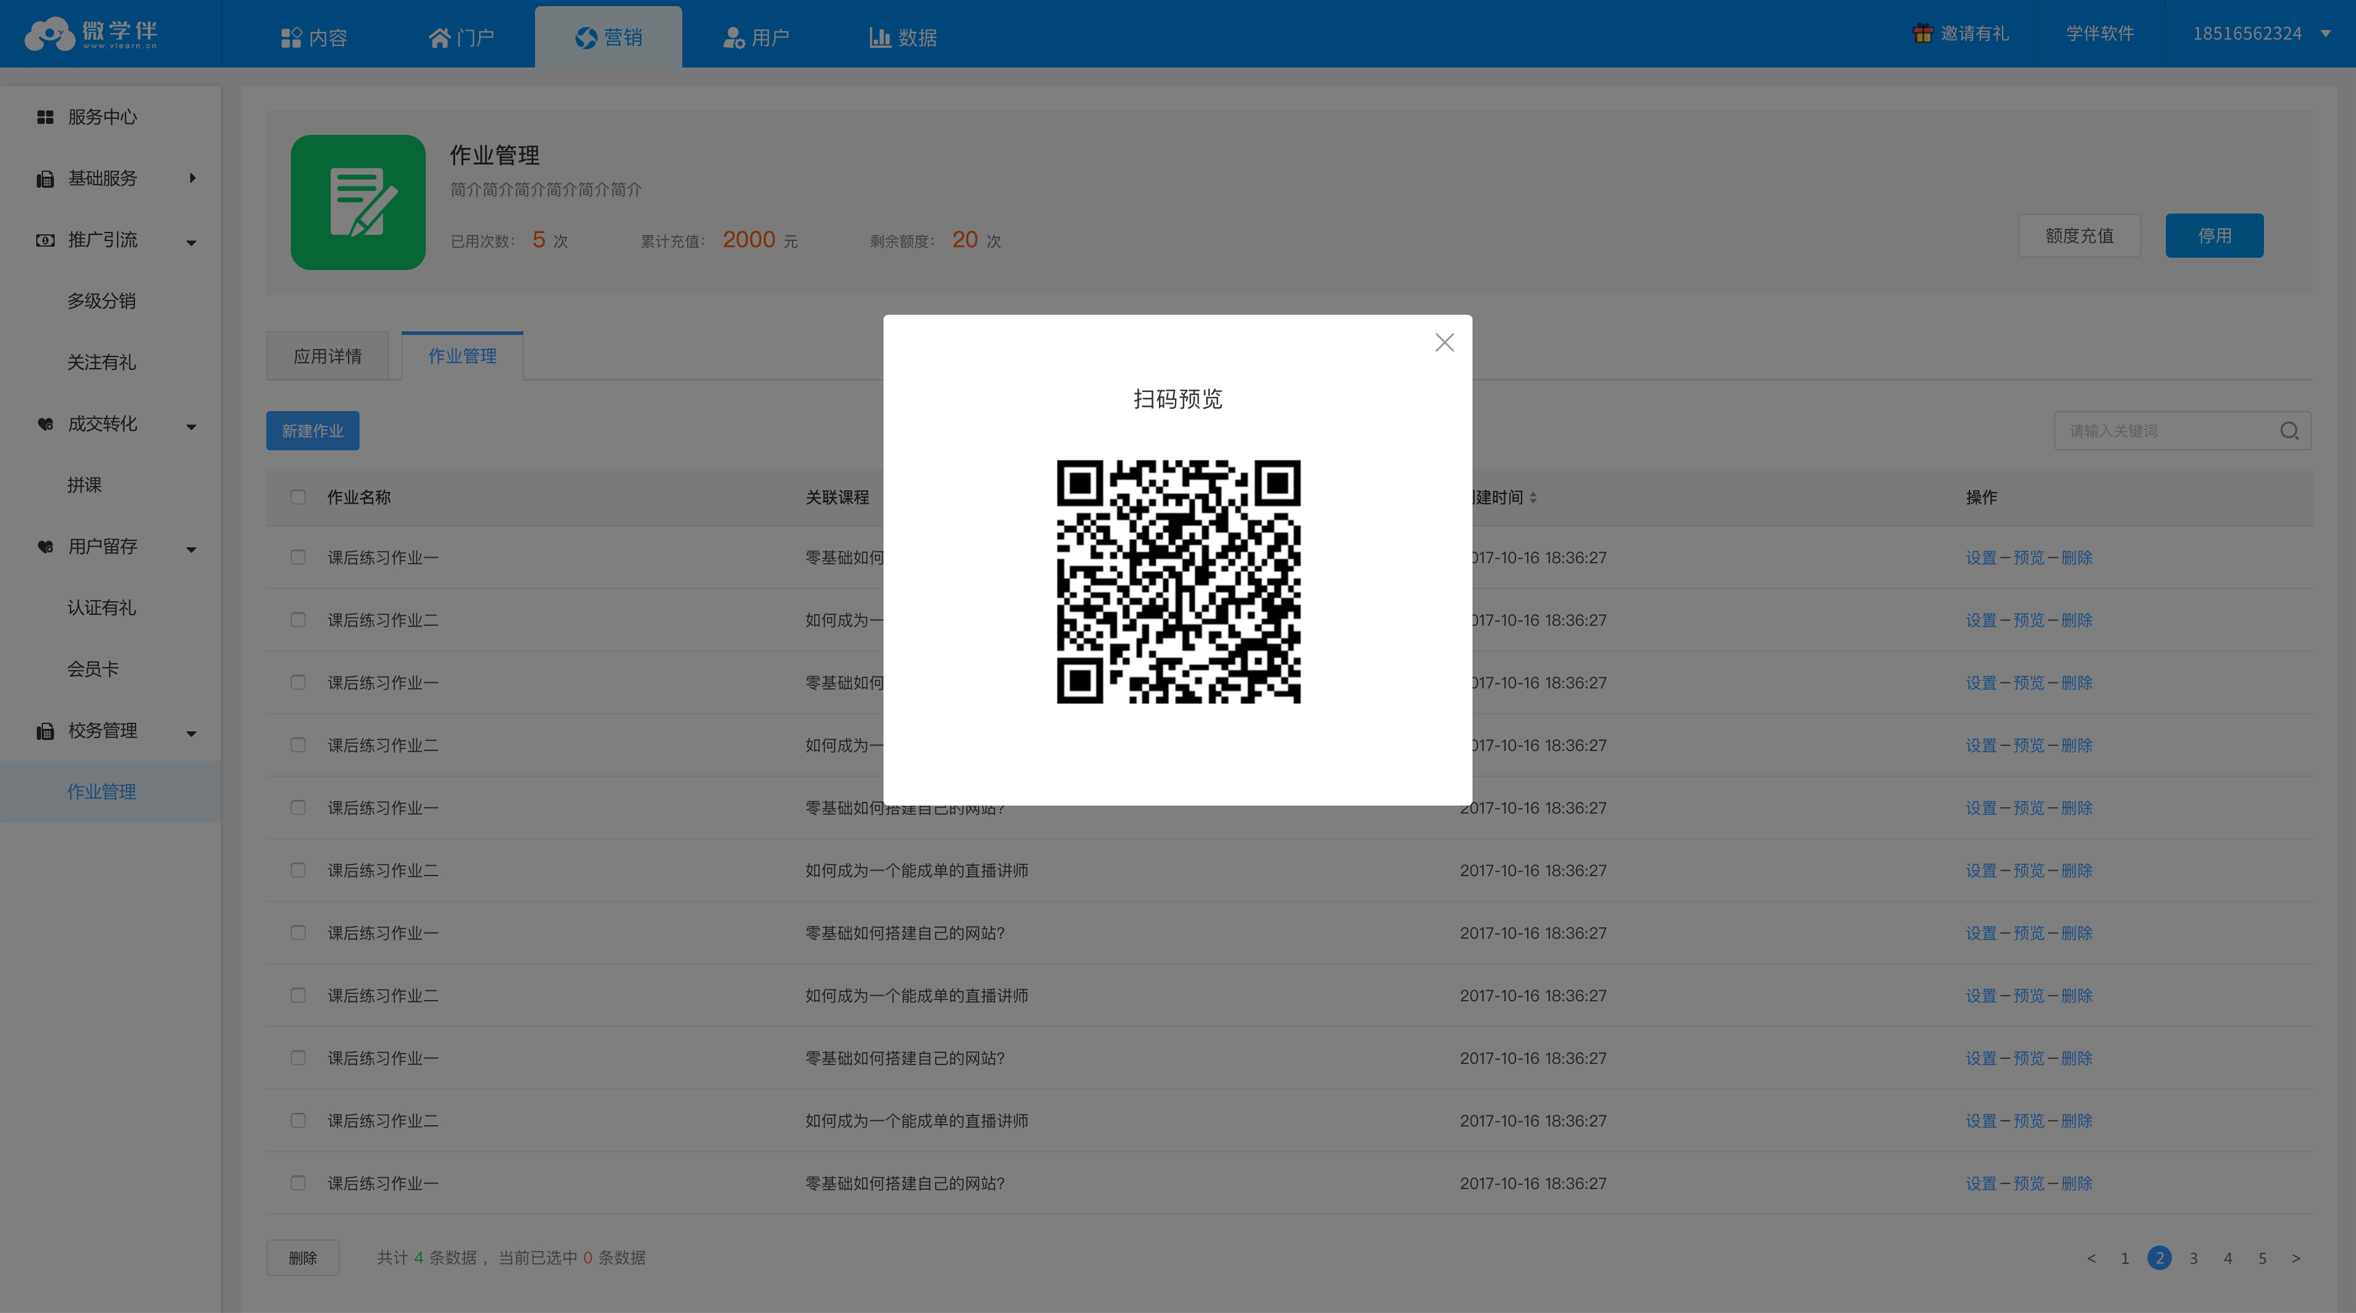Expand the 基础服务 menu arrow
Screen dimensions: 2356x1313
(x=192, y=179)
